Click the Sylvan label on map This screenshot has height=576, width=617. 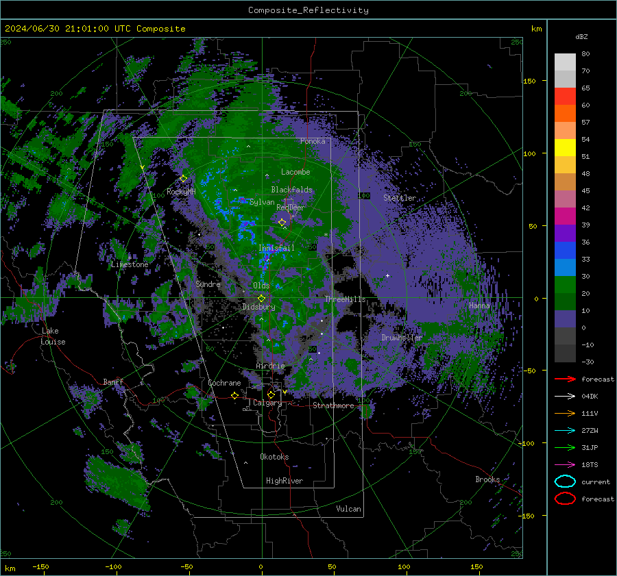(262, 202)
